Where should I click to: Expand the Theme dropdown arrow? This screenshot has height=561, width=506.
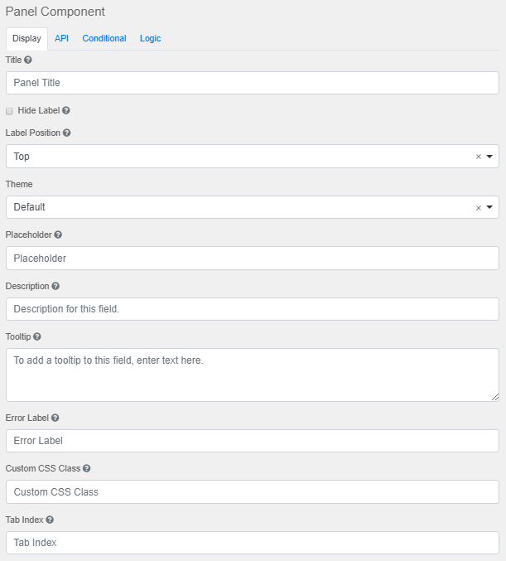489,208
